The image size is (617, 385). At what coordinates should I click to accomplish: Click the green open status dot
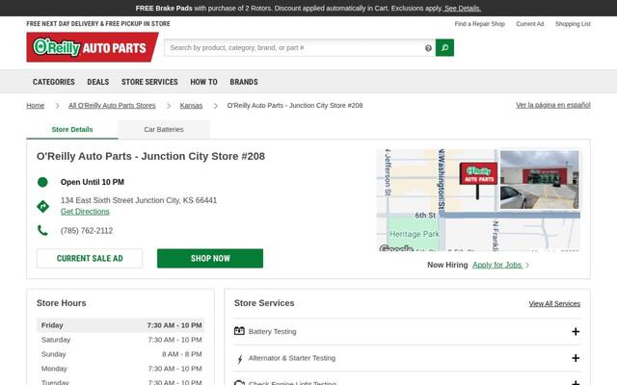tap(42, 182)
